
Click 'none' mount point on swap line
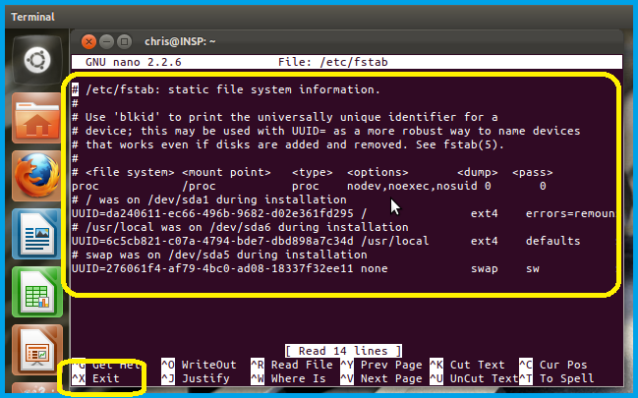click(x=375, y=269)
